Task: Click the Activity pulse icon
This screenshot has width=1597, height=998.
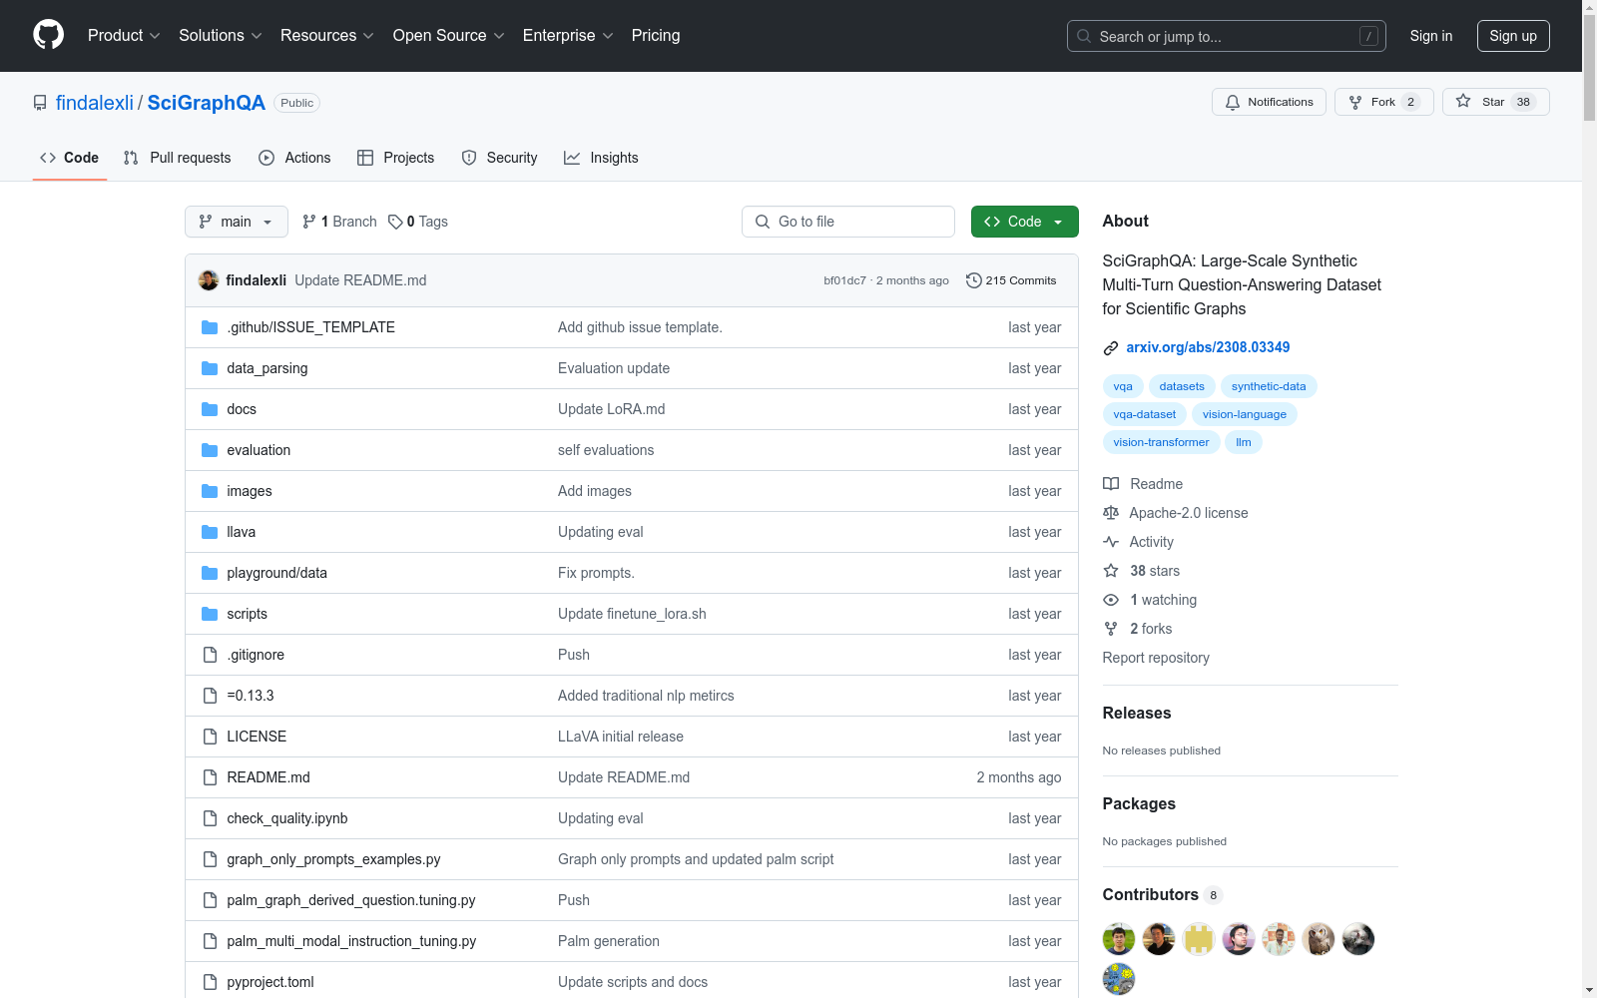Action: tap(1111, 542)
